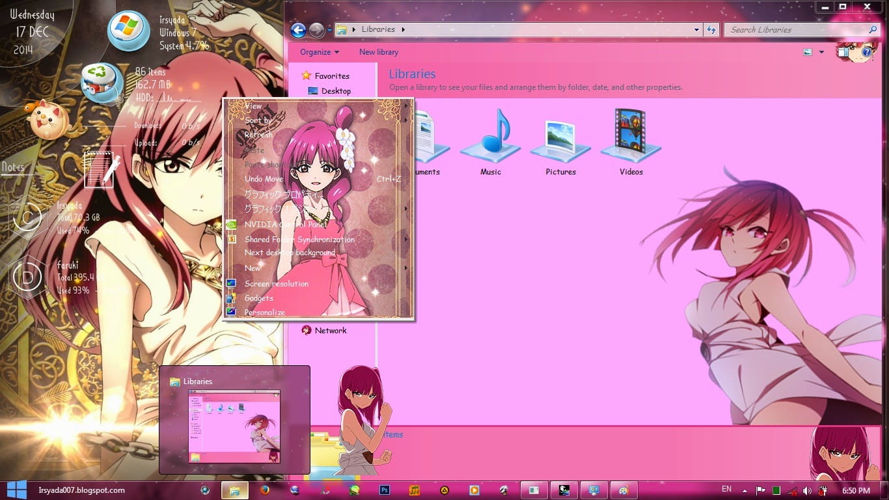
Task: Open Firefox from the taskbar
Action: click(x=264, y=490)
